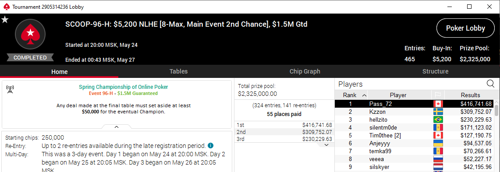Open the Chip Graph tab
The width and height of the screenshot is (500, 172).
click(305, 71)
